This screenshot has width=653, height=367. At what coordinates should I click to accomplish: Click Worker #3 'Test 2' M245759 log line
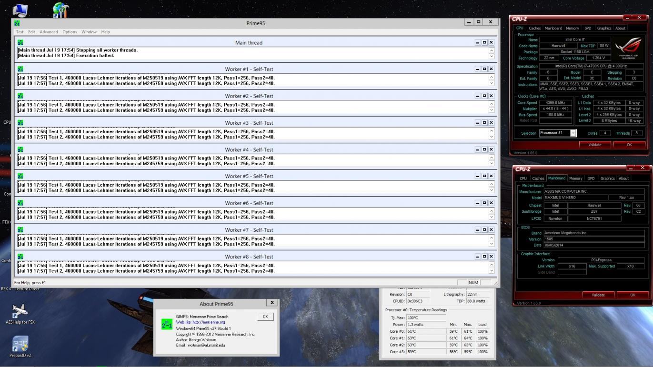tap(146, 137)
